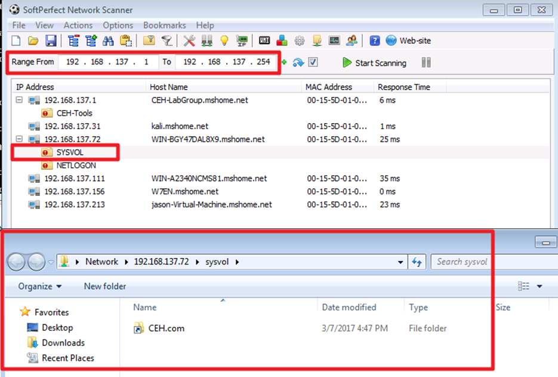Click the New document toolbar icon
This screenshot has height=377, width=558.
tap(16, 41)
